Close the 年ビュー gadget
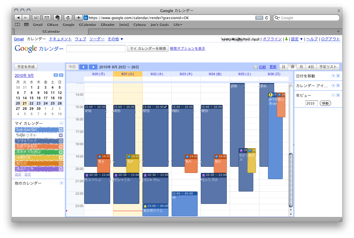This screenshot has width=354, height=238. pos(338,95)
